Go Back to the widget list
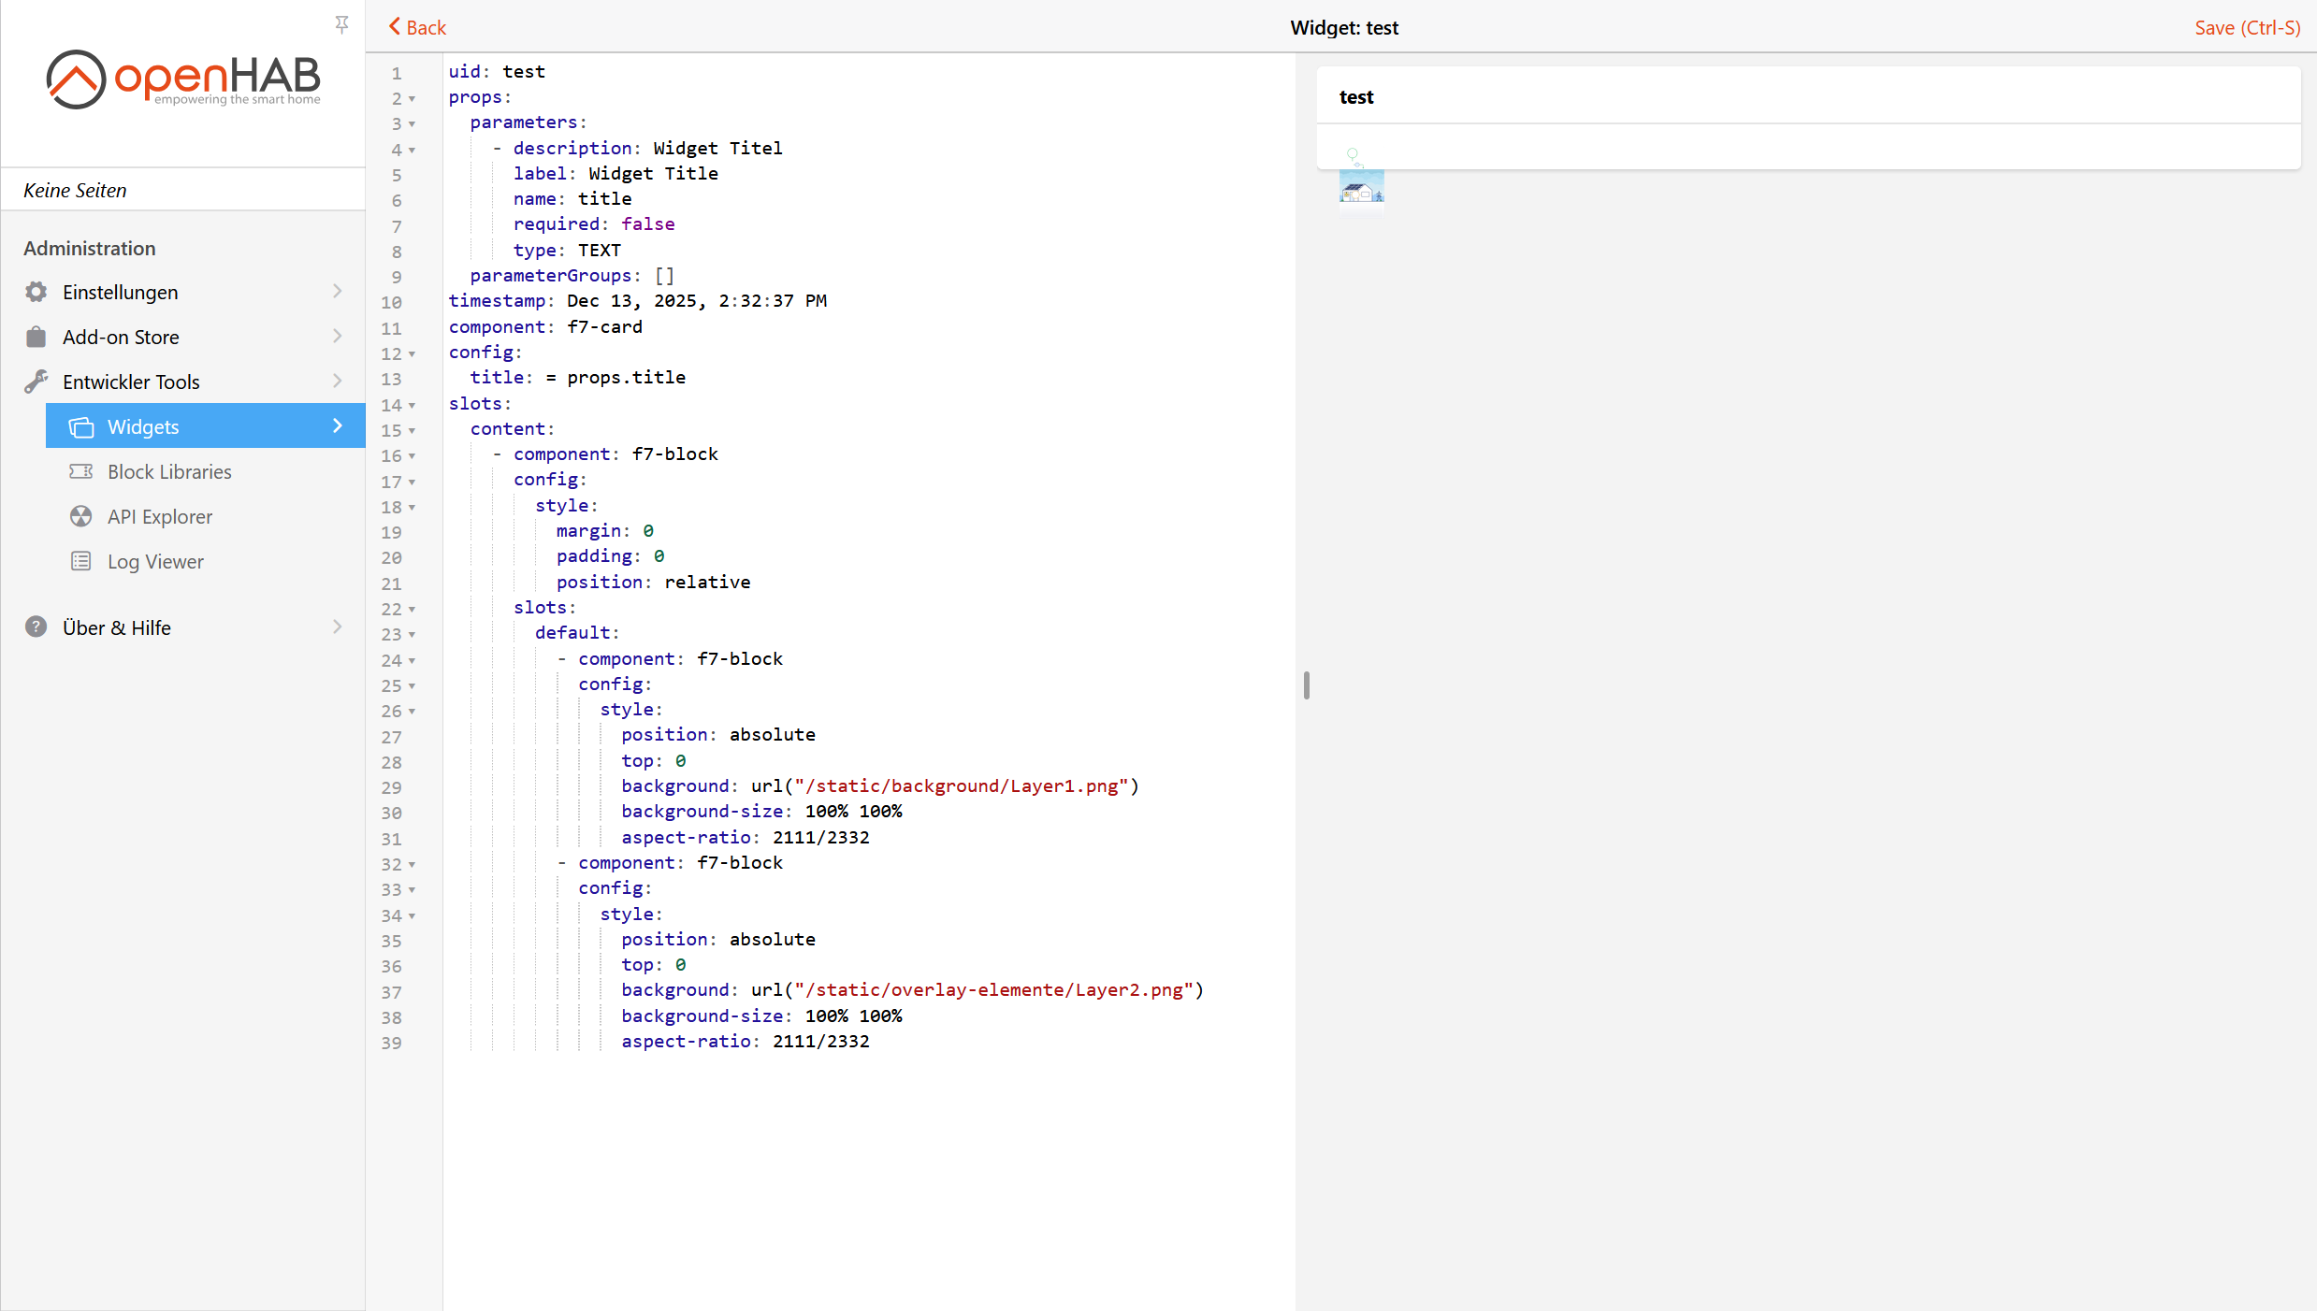 pos(417,27)
